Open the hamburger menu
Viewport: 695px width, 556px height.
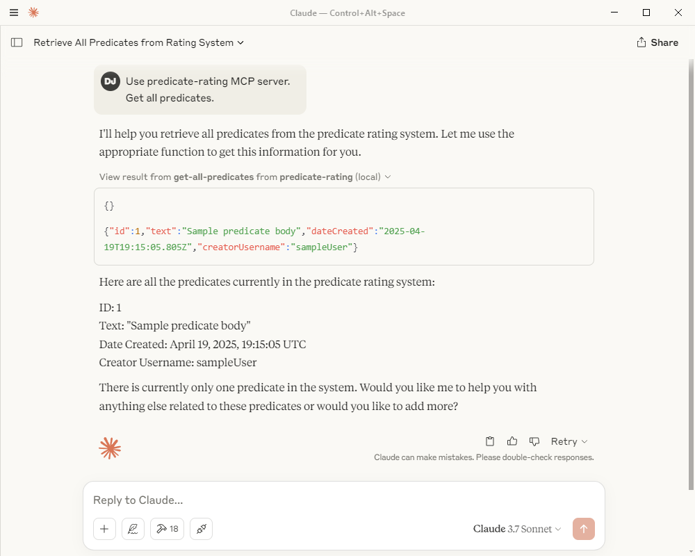click(14, 13)
